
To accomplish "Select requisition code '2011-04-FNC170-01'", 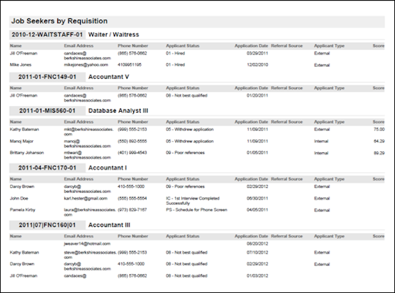I will click(x=47, y=168).
